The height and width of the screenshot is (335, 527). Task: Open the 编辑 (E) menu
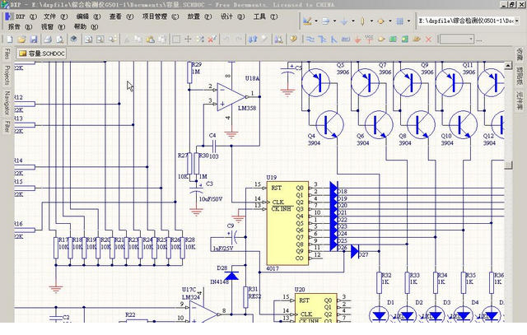(88, 16)
